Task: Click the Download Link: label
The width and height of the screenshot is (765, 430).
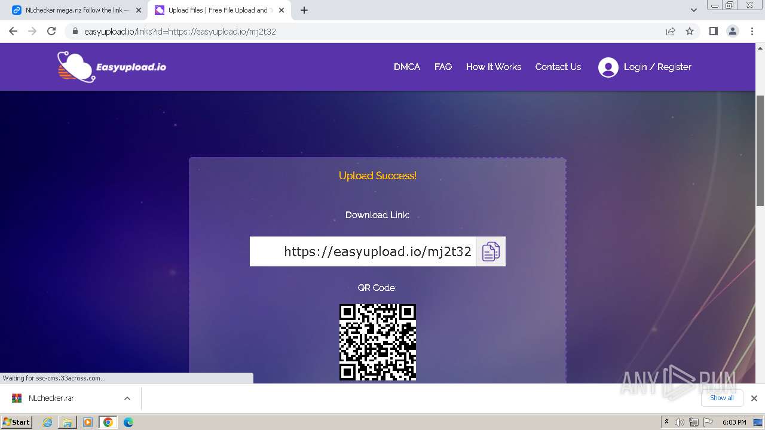Action: coord(378,215)
